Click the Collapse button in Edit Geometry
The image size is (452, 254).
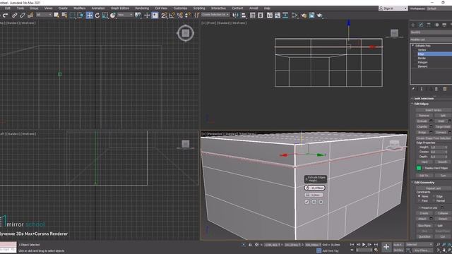[x=442, y=213]
